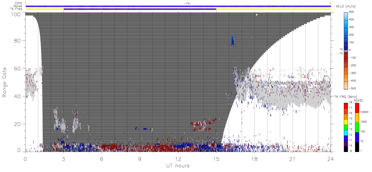Viewport: 372px width, 172px height.
Task: Click the blue echo patch near range gate 80
Action: [x=232, y=41]
